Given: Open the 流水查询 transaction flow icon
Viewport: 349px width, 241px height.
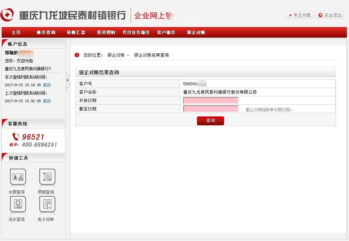Looking at the screenshot, I should [18, 204].
